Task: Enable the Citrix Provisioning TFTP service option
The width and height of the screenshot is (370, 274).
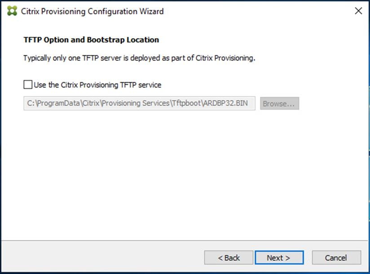Action: [x=27, y=84]
